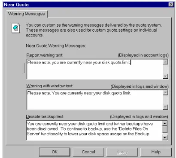The height and width of the screenshot is (158, 176).
Task: Open Help for this dialog
Action: 156,152
